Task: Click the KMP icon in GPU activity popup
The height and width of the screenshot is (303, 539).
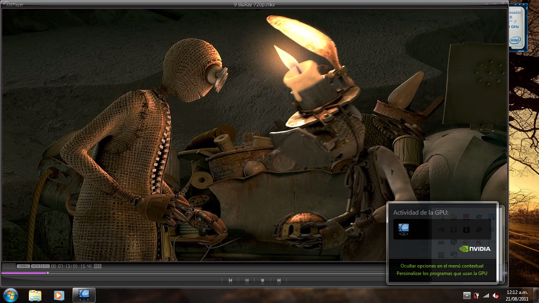Action: click(x=403, y=229)
